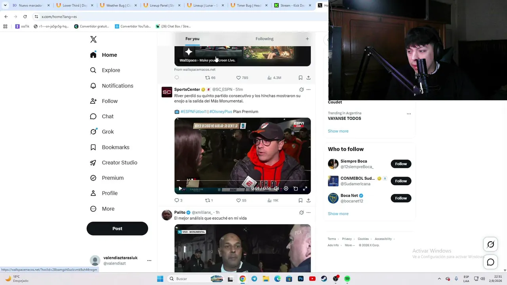The height and width of the screenshot is (285, 507).
Task: Show hidden system tray icons
Action: click(439, 279)
